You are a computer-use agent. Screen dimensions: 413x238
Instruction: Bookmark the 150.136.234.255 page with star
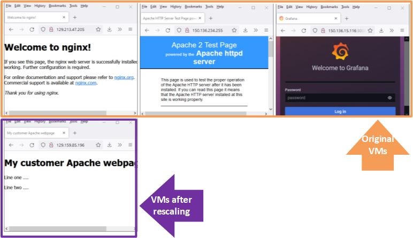(x=234, y=30)
